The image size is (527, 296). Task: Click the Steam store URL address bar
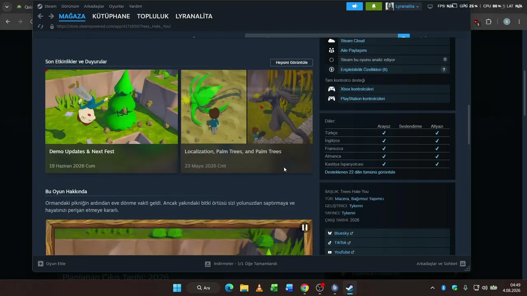click(114, 26)
